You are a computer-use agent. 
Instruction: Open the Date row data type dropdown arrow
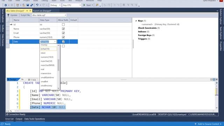(55, 42)
